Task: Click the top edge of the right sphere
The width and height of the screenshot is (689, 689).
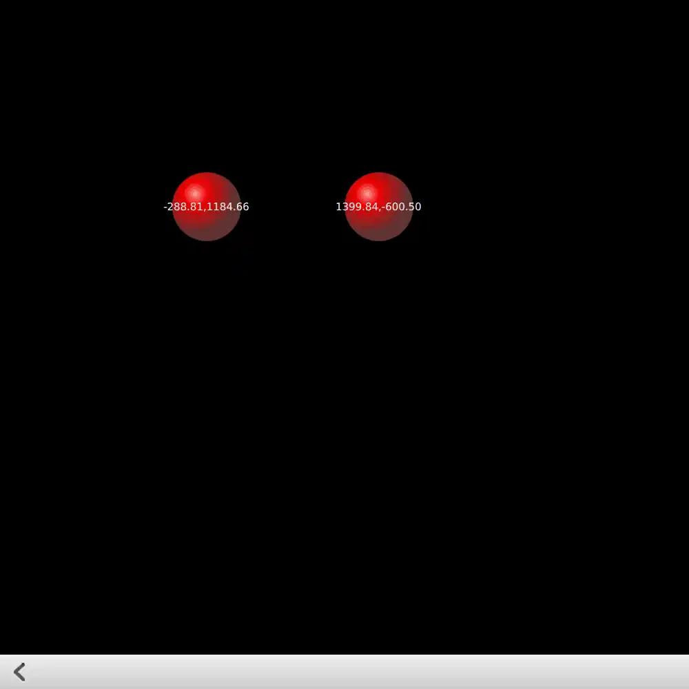Action: click(x=378, y=175)
